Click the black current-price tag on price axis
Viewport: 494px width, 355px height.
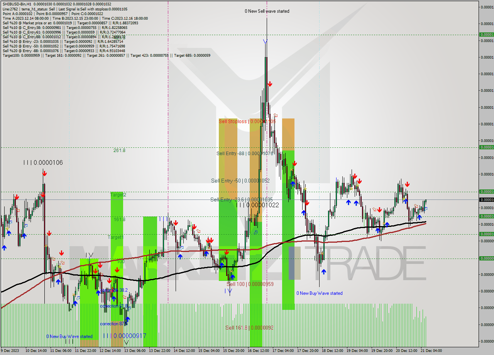(x=486, y=199)
